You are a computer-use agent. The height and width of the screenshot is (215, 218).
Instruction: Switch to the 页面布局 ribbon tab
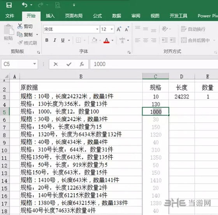74,16
